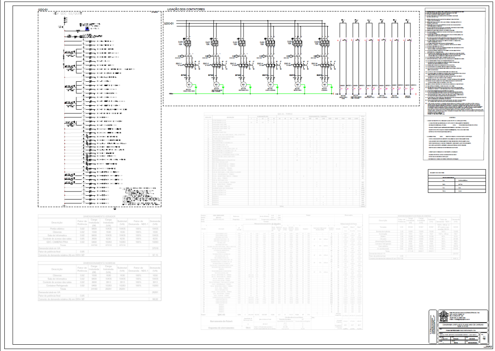The height and width of the screenshot is (351, 495).
Task: Click the QDC-01 label beside the busbars
Action: [168, 23]
